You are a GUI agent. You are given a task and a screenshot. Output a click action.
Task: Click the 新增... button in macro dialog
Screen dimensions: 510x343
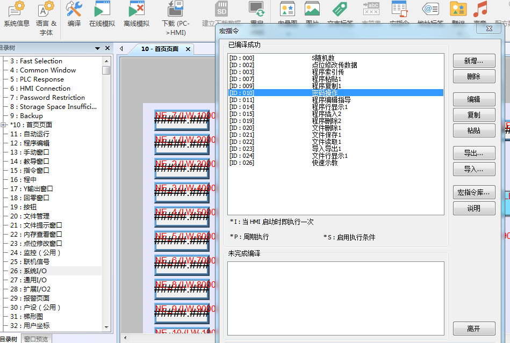coord(473,61)
